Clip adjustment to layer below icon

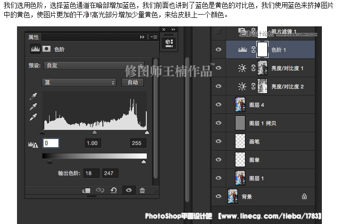click(x=86, y=191)
